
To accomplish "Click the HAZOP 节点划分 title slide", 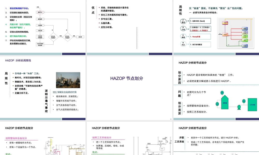I will pos(127,78).
